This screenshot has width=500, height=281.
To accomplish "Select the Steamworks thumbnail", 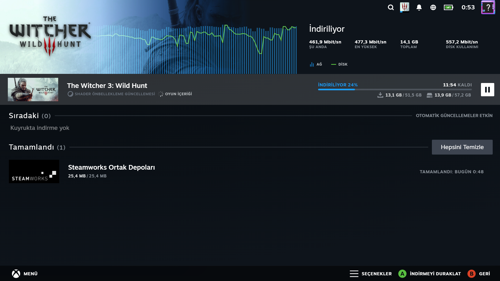I will point(34,171).
